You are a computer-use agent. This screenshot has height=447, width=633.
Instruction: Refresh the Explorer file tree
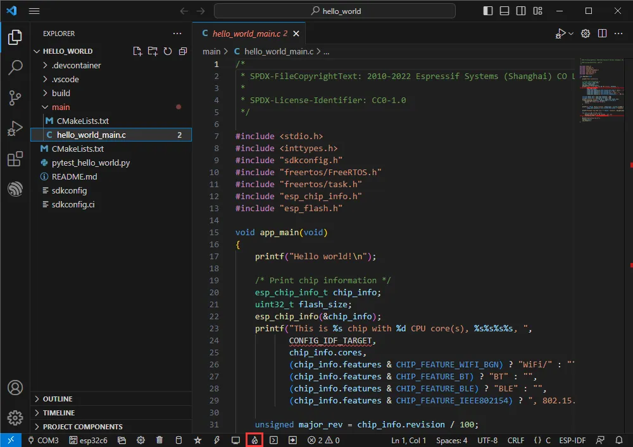pos(168,51)
